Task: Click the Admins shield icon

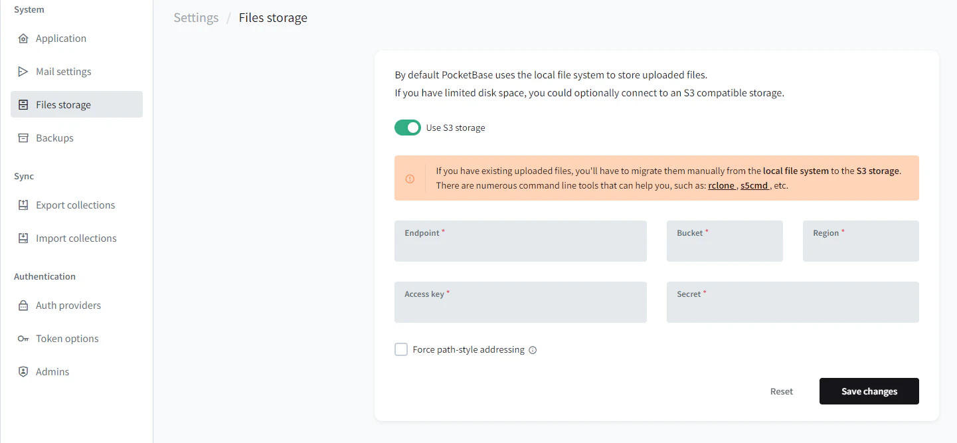Action: [23, 372]
